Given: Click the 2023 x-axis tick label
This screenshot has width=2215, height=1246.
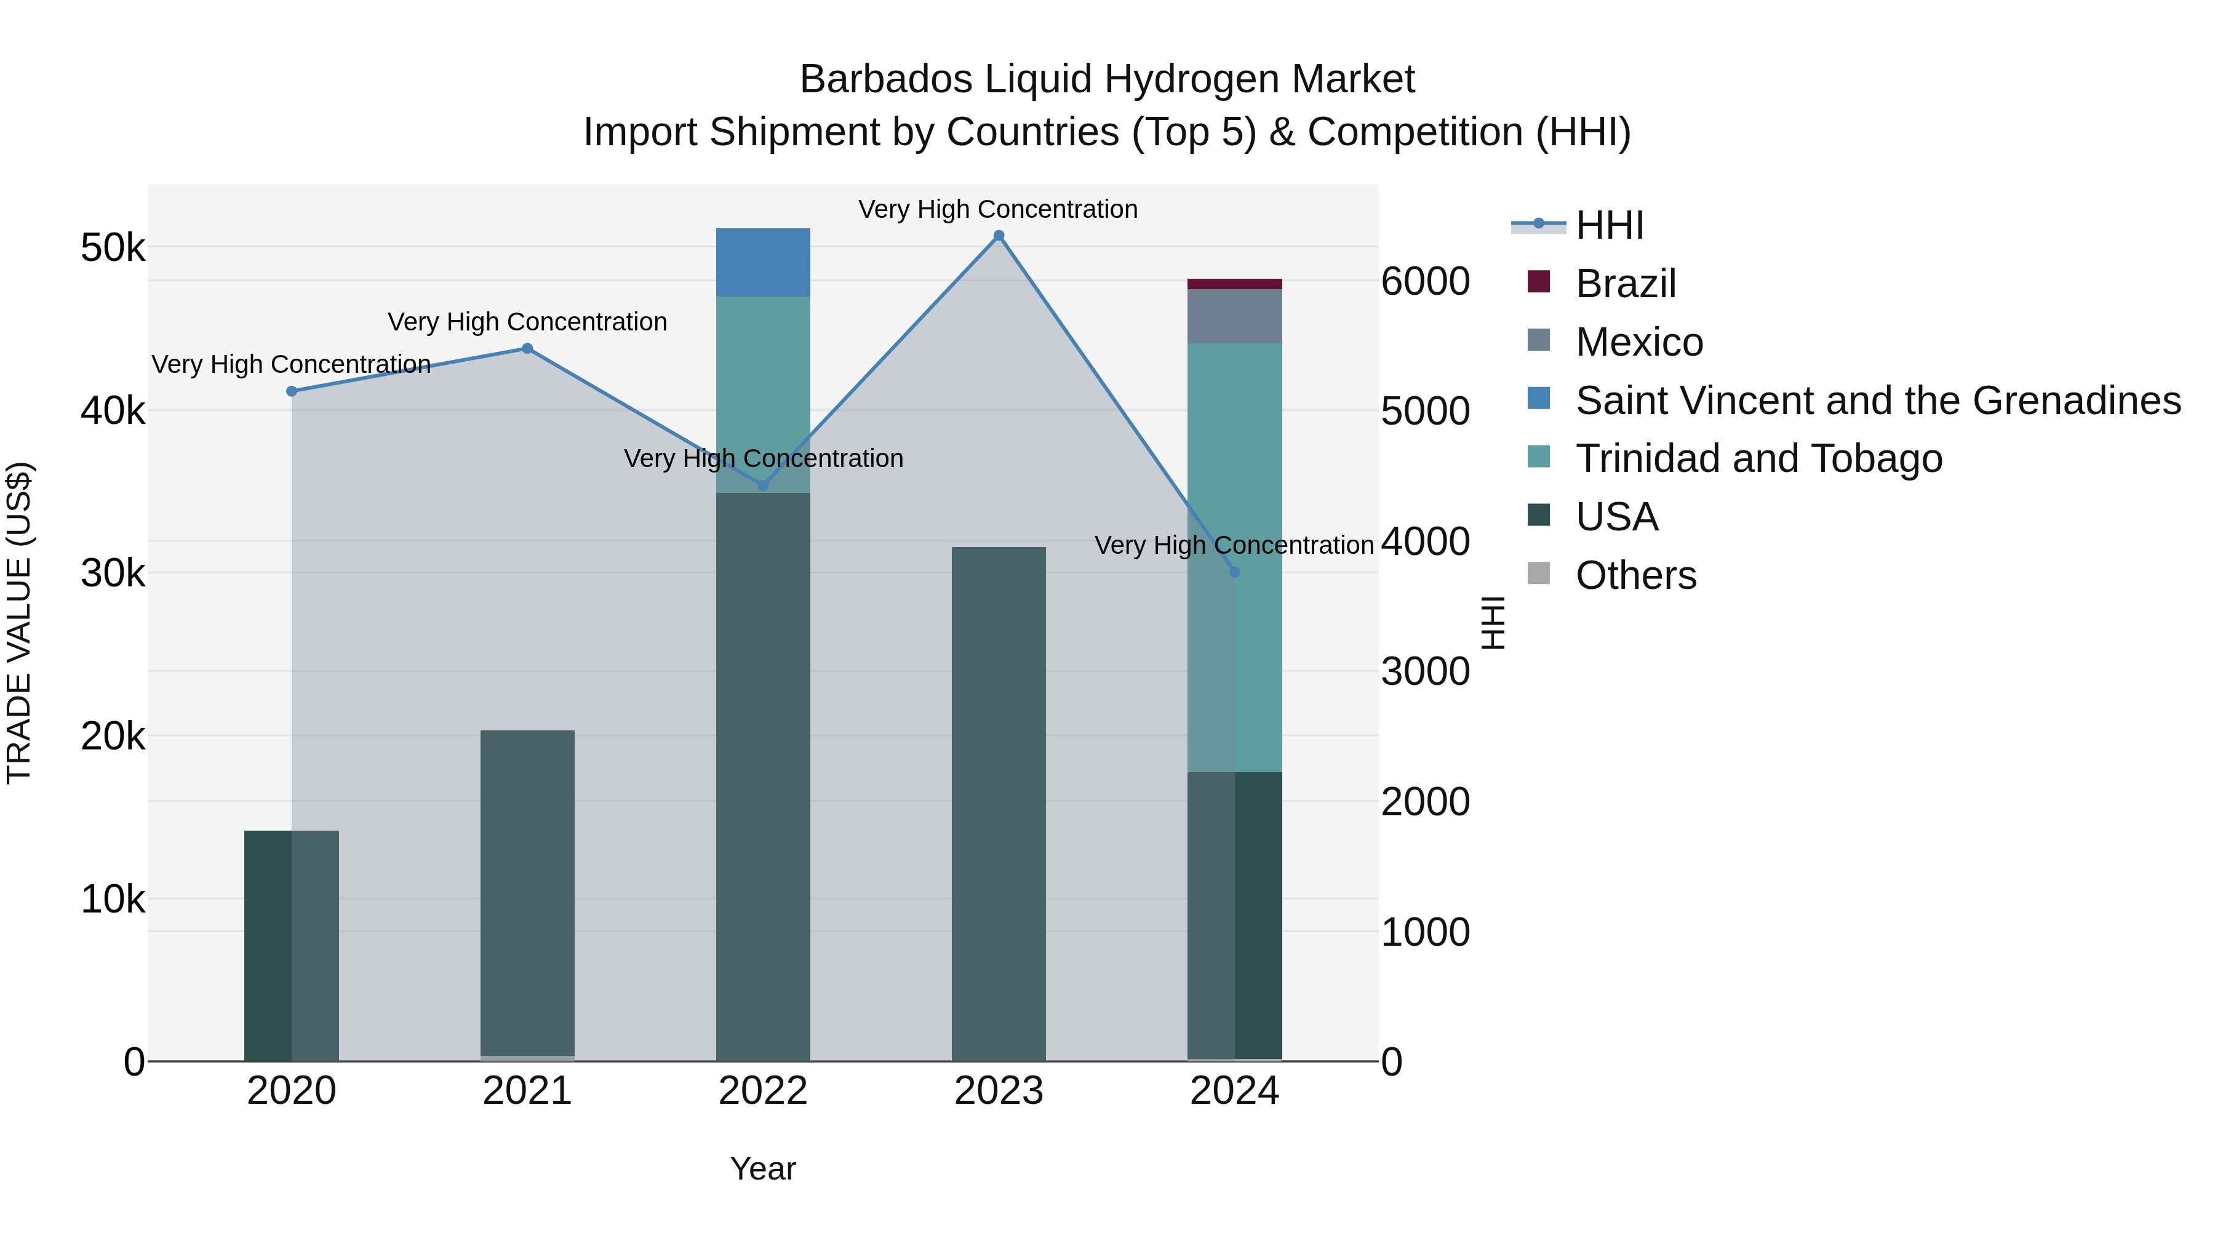Looking at the screenshot, I should [999, 1091].
